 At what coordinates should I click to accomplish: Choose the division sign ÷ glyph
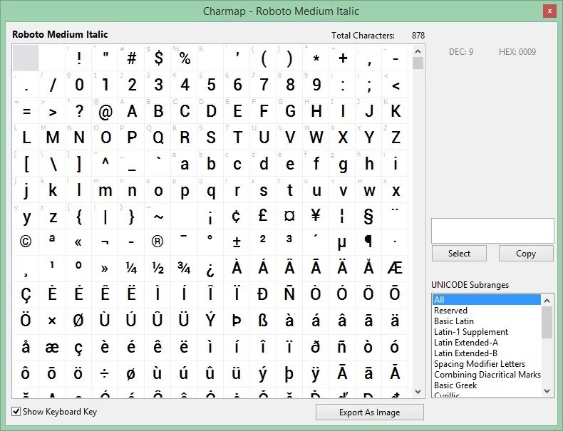pos(105,374)
